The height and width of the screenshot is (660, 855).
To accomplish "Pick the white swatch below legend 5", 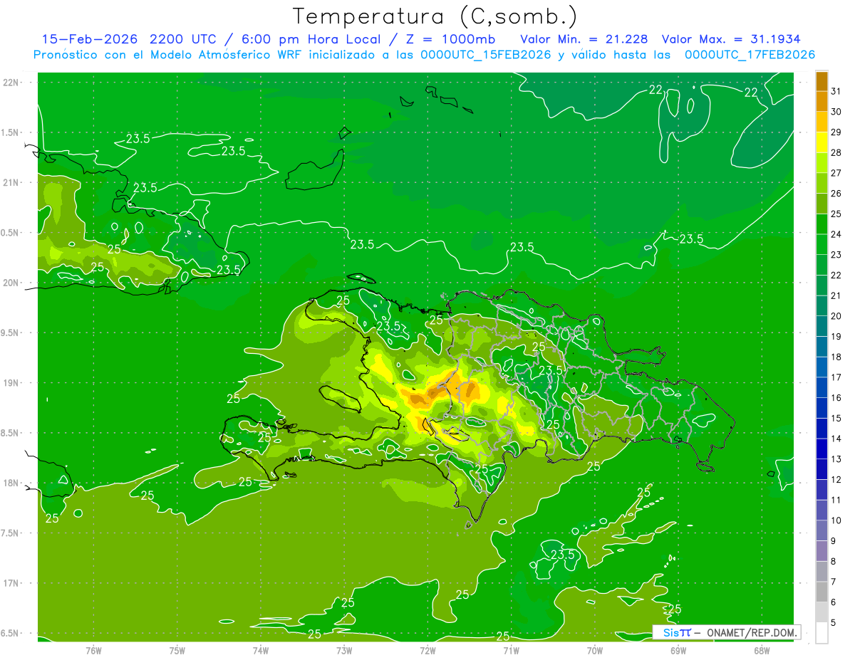I will click(822, 633).
